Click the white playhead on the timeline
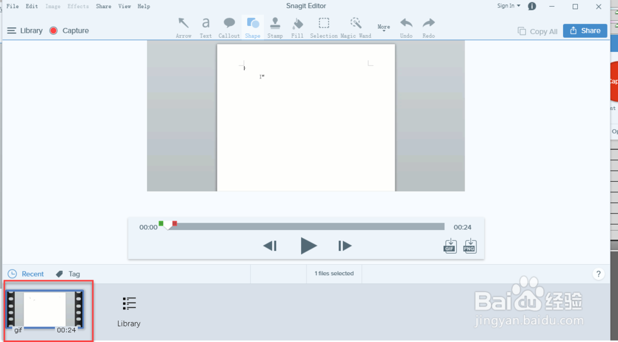The width and height of the screenshot is (618, 342). point(168,226)
